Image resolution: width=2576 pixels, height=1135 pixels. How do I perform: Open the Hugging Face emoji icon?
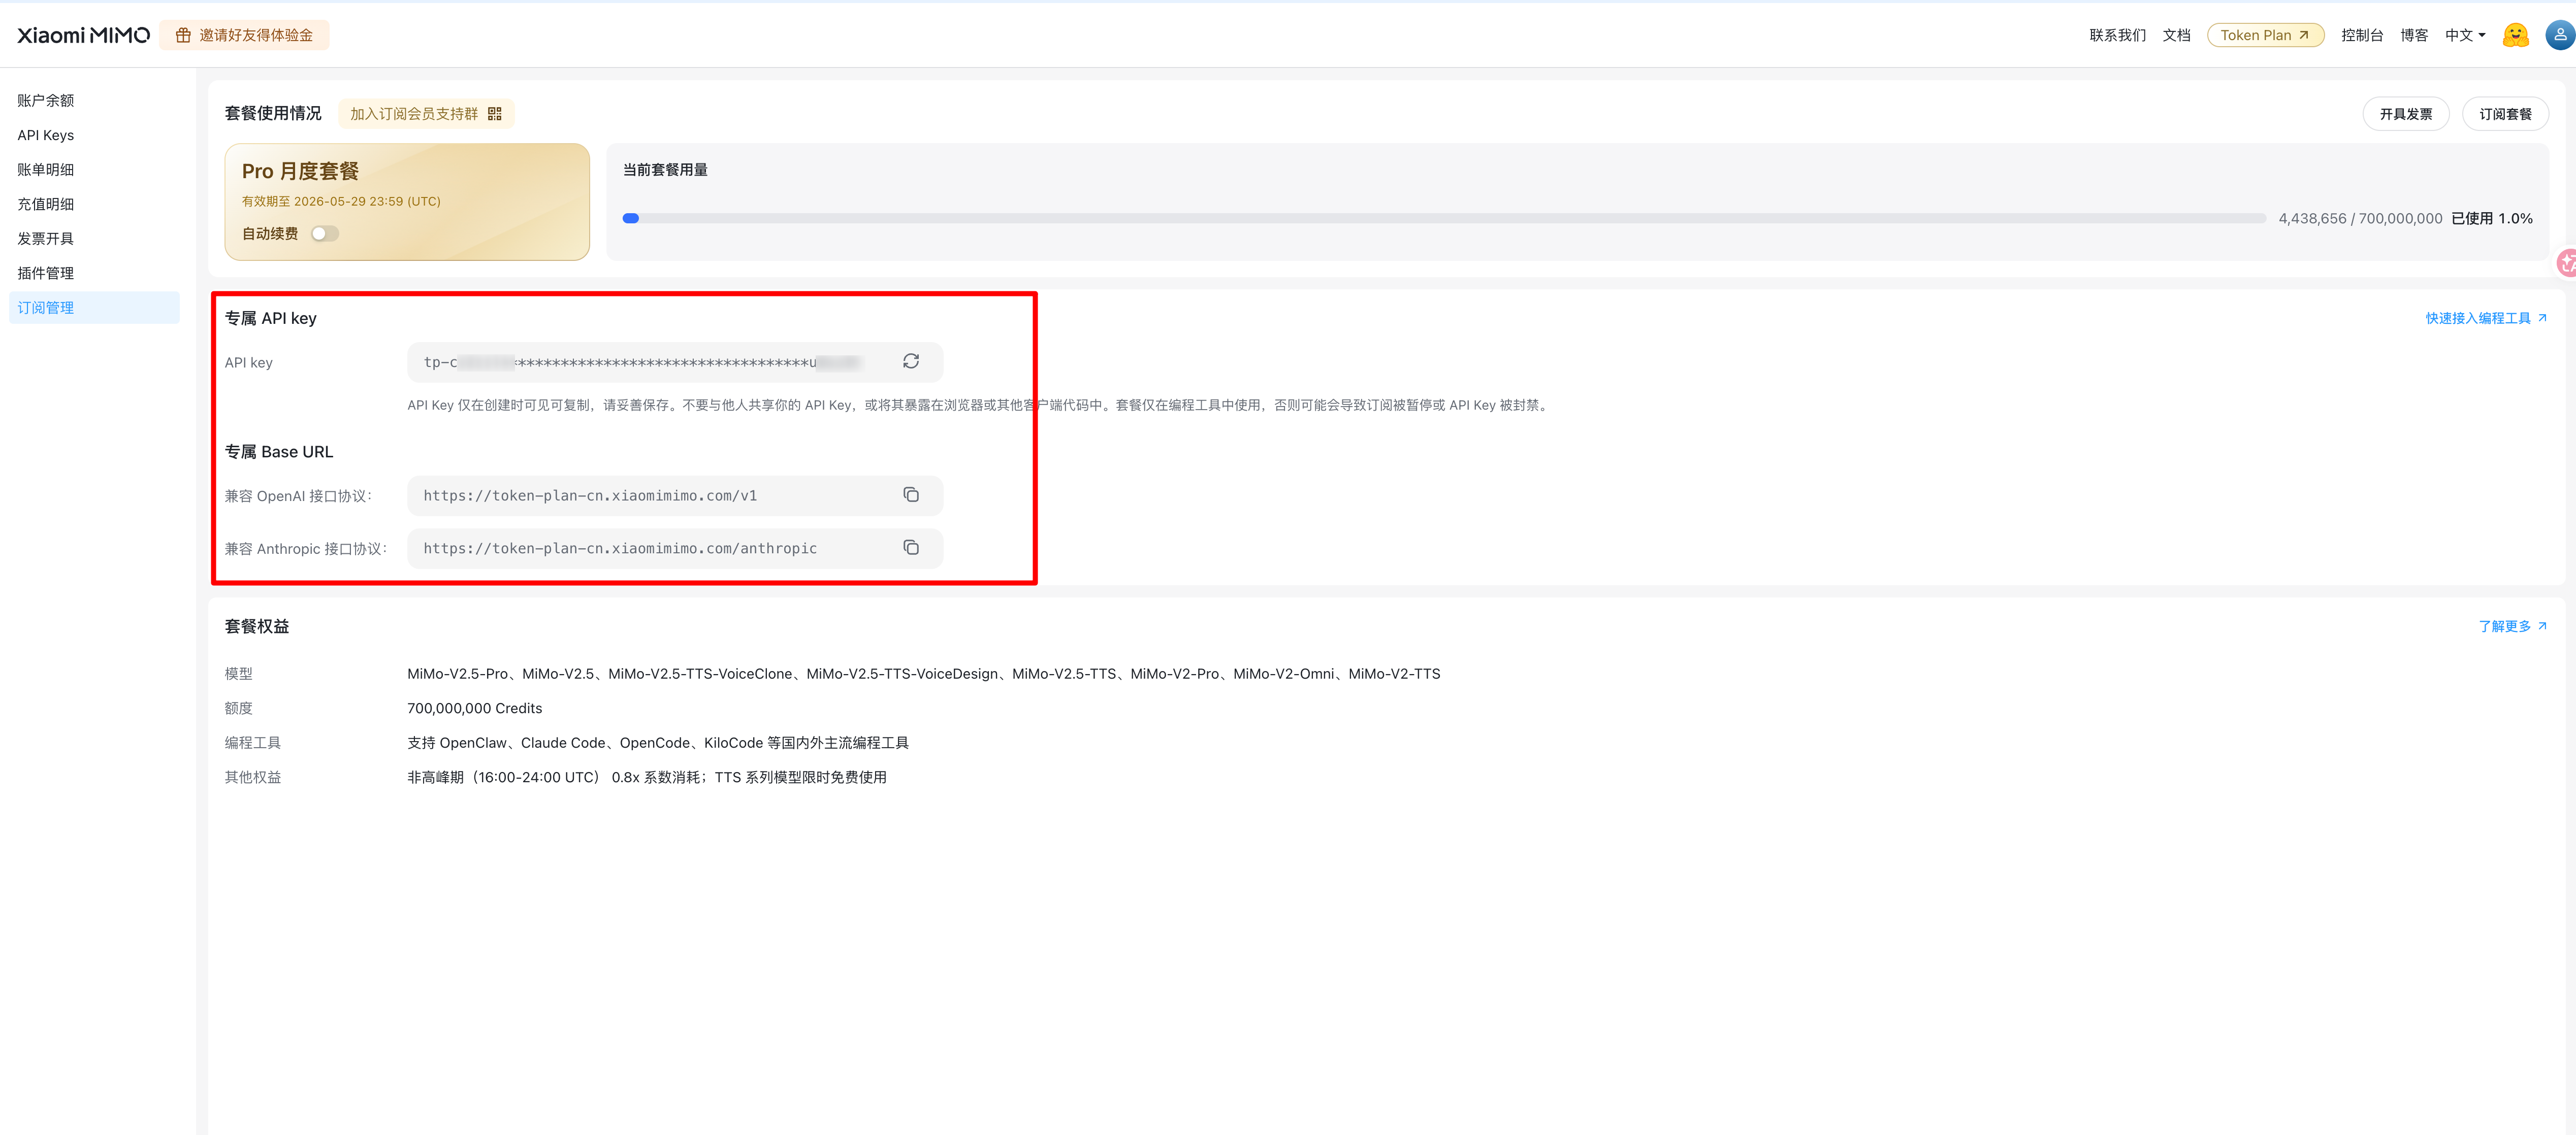pyautogui.click(x=2515, y=35)
